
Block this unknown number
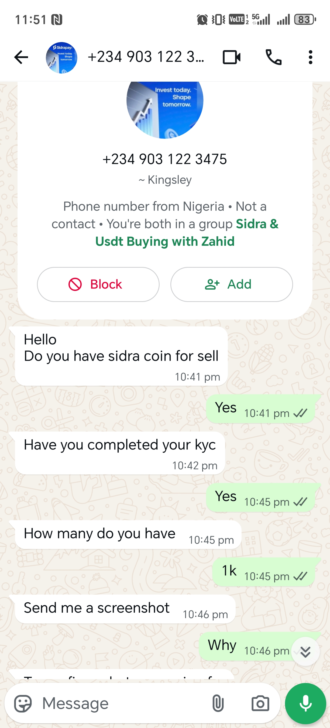[98, 284]
